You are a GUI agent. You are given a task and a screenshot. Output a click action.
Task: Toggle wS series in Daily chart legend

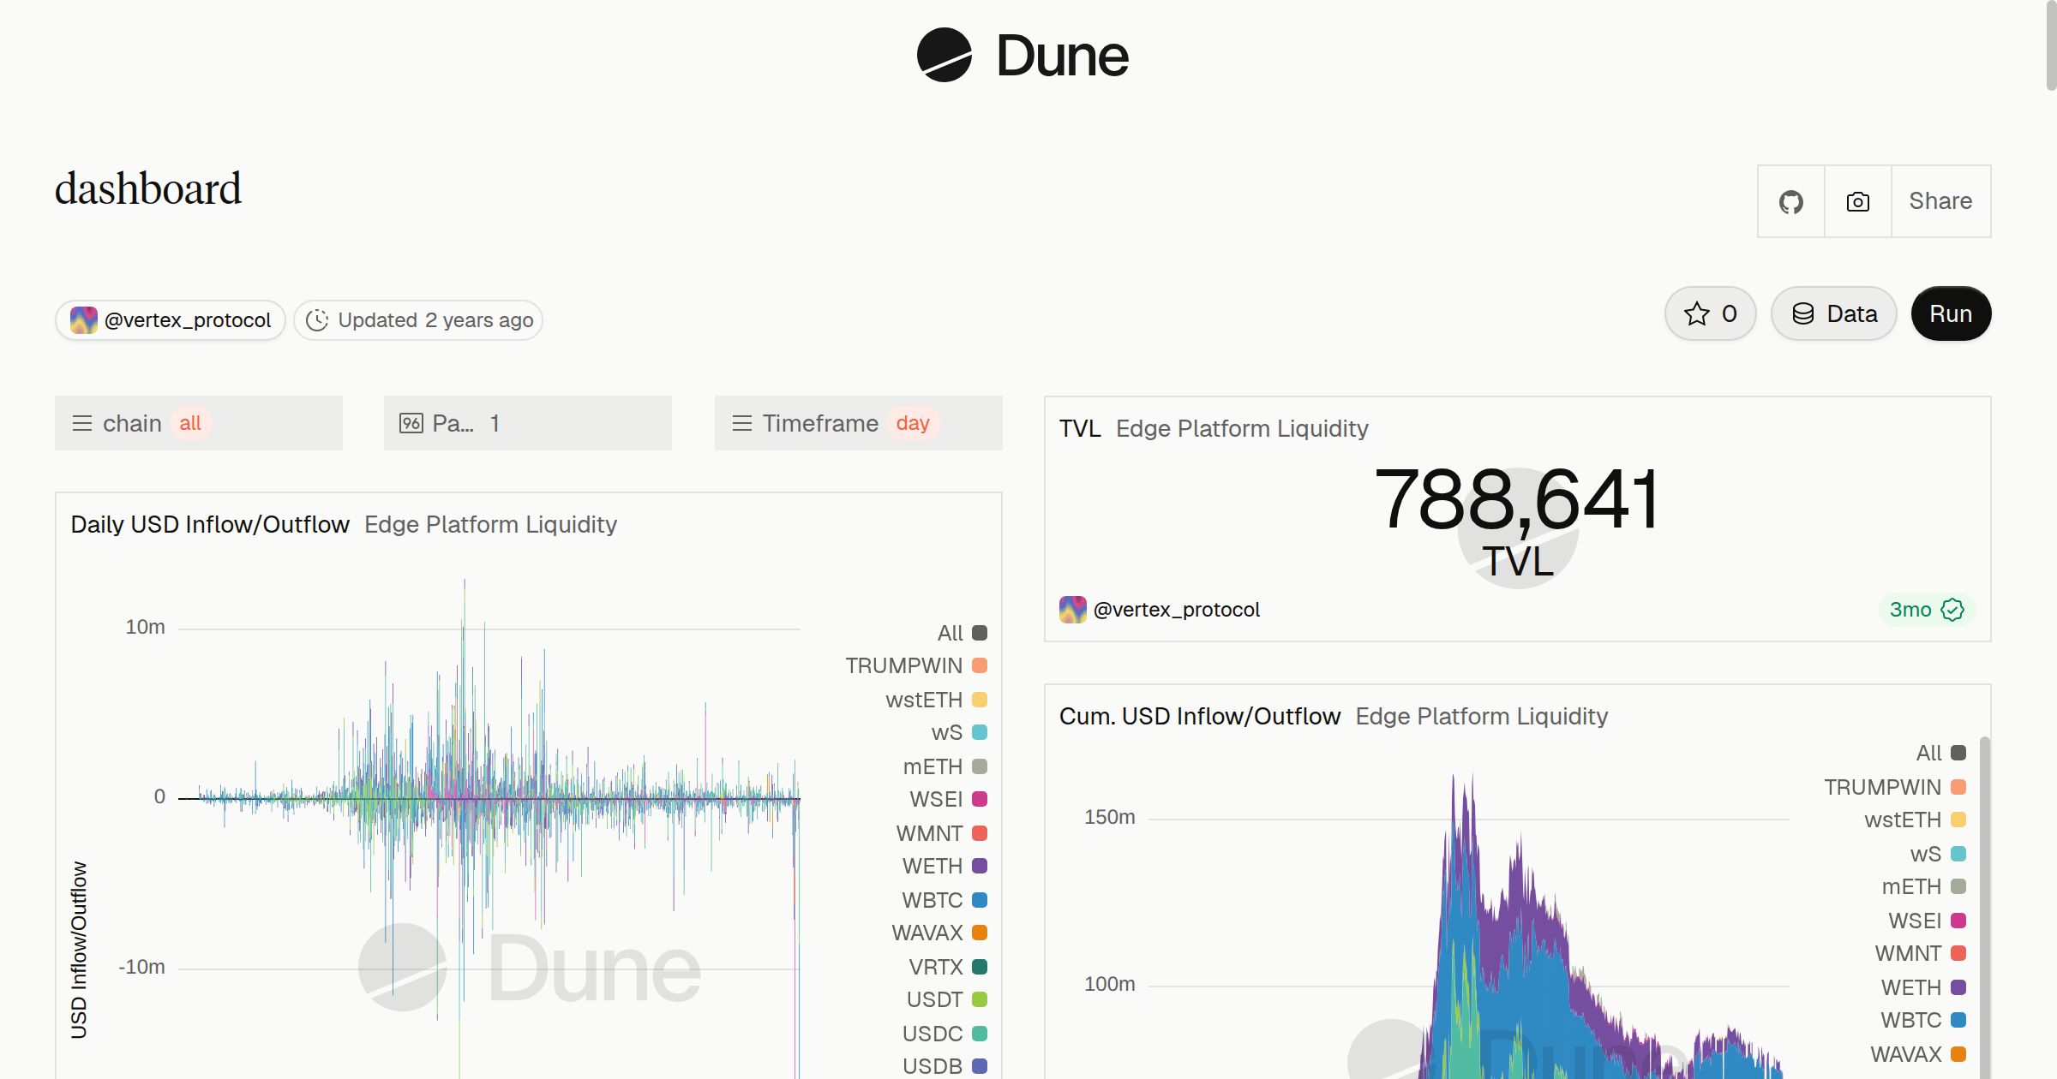click(959, 732)
